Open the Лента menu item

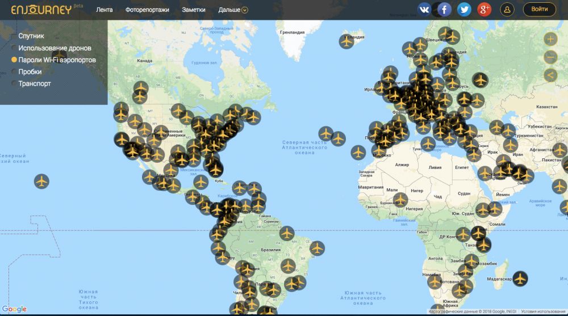(x=105, y=10)
